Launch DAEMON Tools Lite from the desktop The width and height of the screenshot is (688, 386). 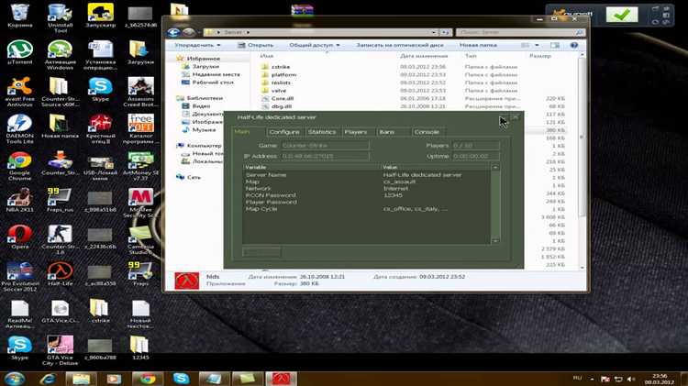click(x=20, y=128)
